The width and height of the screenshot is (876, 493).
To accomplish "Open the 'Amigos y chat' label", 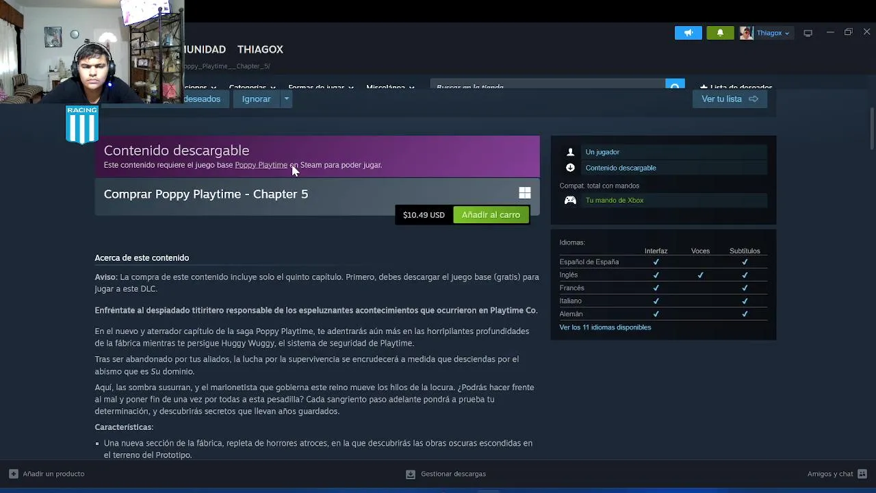I will pos(830,474).
